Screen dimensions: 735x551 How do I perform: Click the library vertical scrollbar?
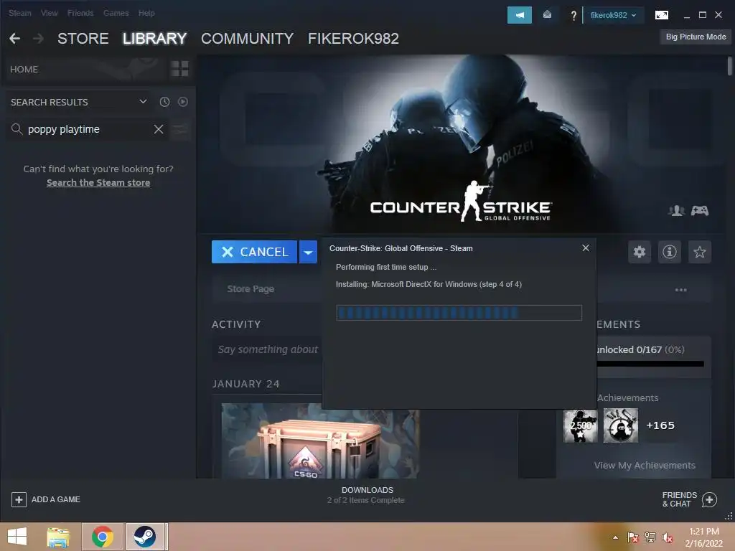[x=730, y=66]
